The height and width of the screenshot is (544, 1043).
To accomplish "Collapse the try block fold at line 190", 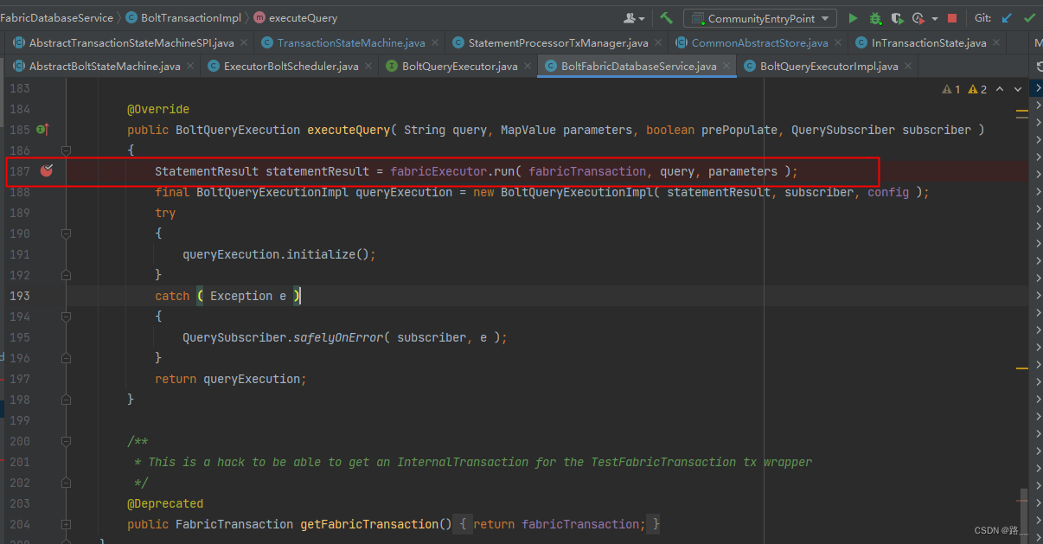I will click(65, 234).
